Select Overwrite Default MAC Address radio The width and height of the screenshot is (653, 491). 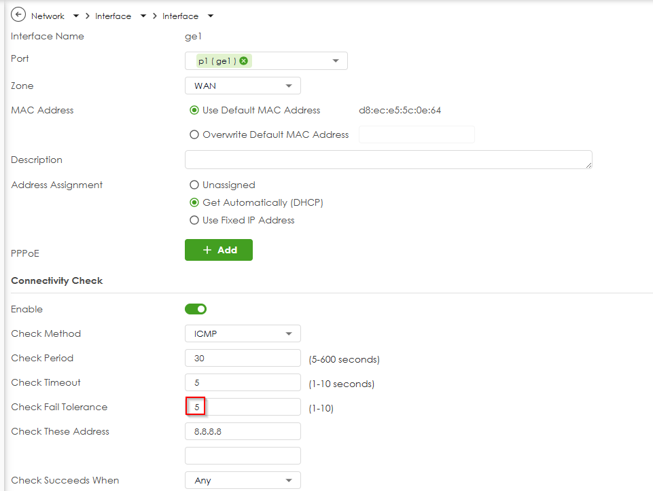(194, 135)
